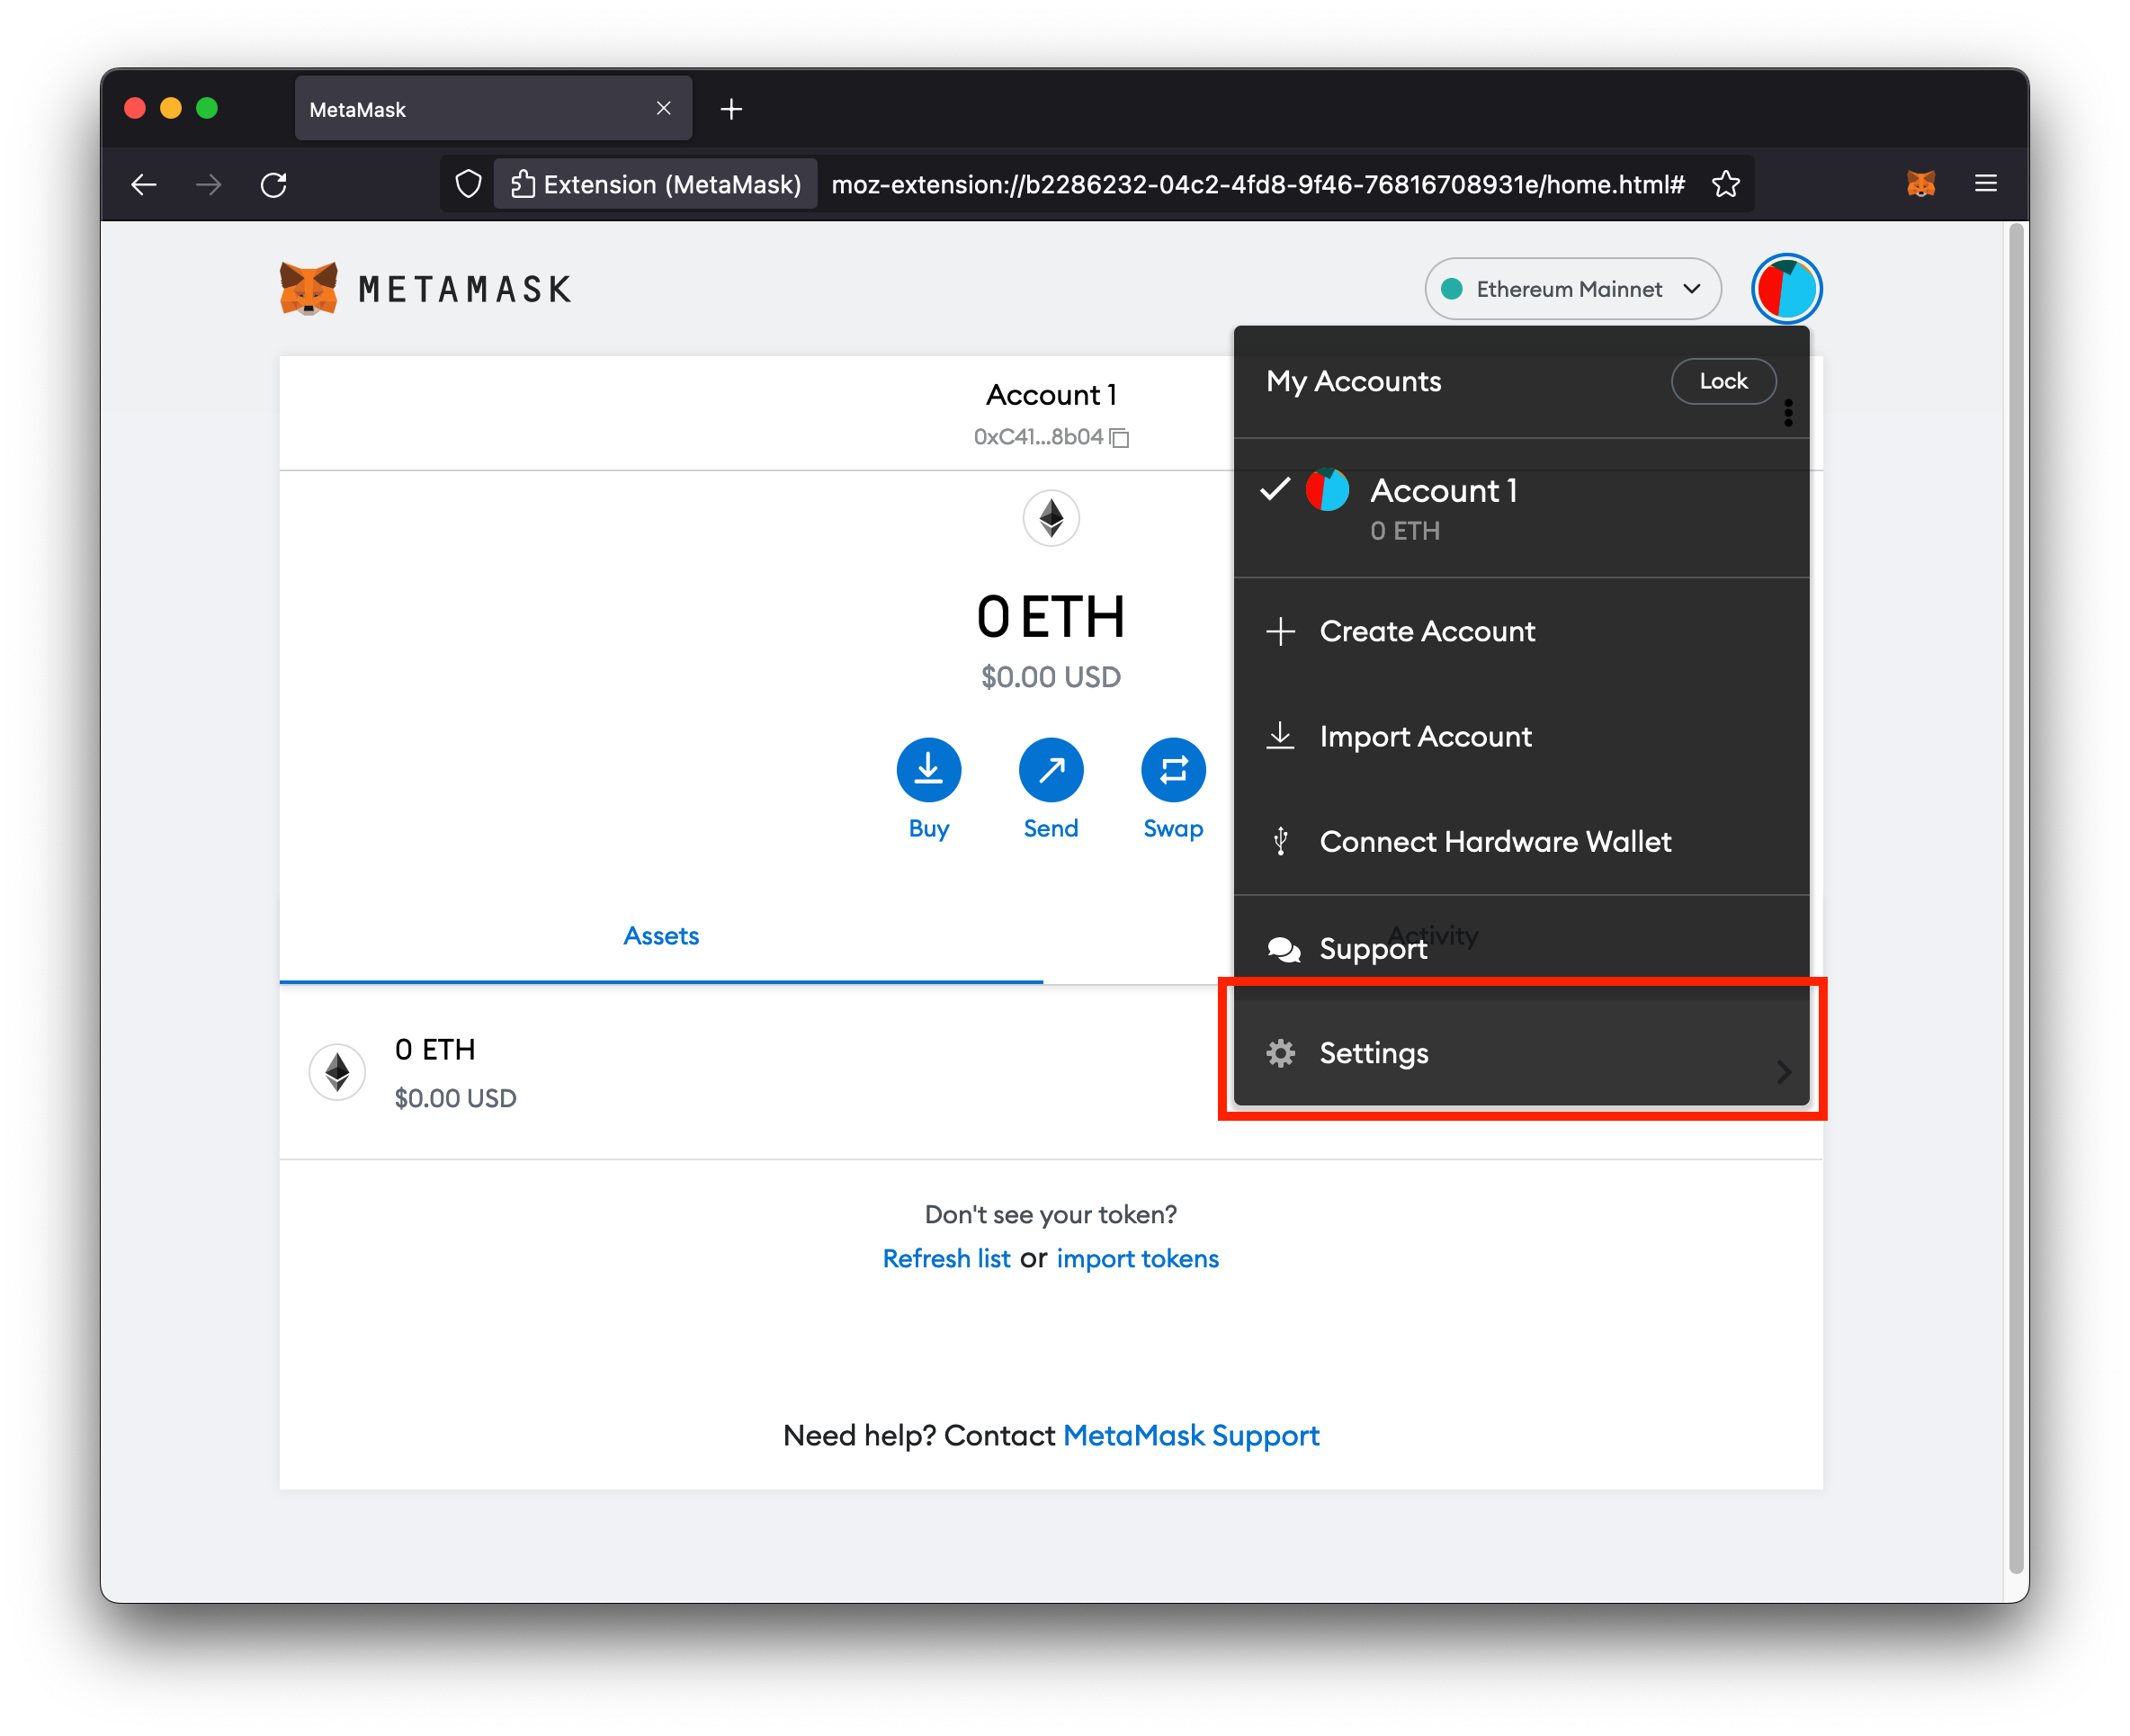The image size is (2130, 1736).
Task: Click the Buy icon
Action: (x=928, y=770)
